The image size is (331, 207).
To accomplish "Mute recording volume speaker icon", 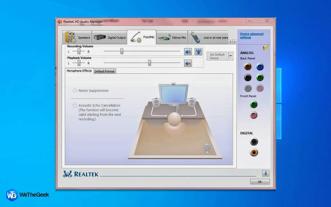I will tap(188, 52).
